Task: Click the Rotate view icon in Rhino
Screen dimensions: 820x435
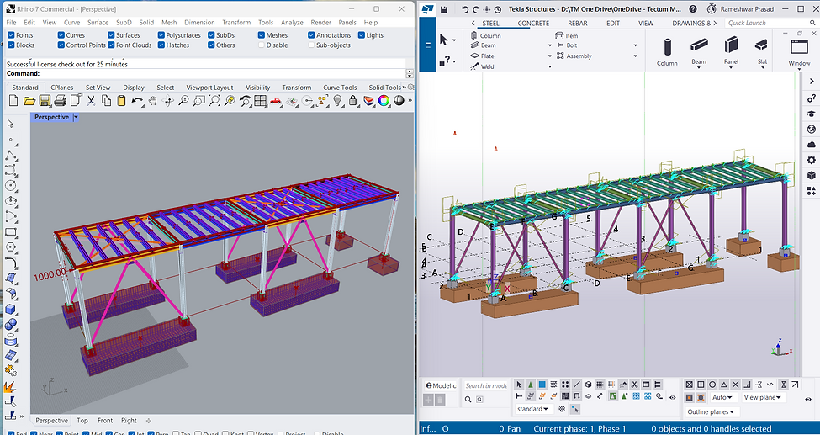Action: pyautogui.click(x=168, y=100)
